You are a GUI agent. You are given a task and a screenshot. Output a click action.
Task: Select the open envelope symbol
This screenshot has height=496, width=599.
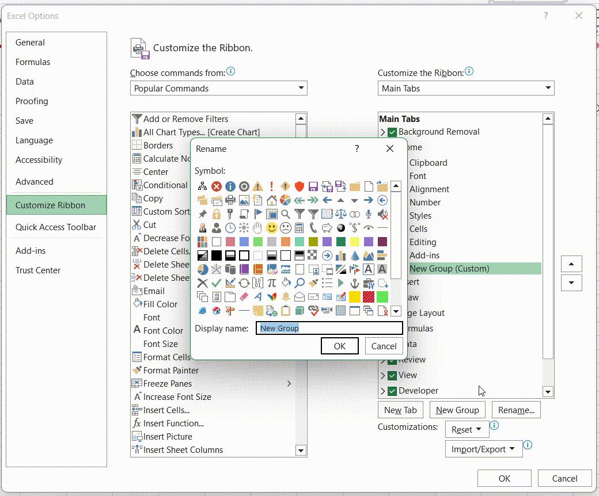coord(299,296)
